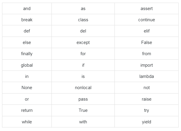Click the 'nonlocal' keyword
181x131 pixels.
[83, 88]
